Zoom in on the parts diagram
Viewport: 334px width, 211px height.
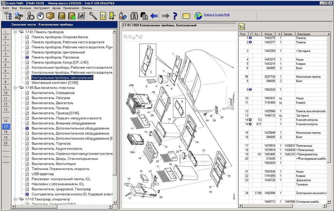point(126,37)
